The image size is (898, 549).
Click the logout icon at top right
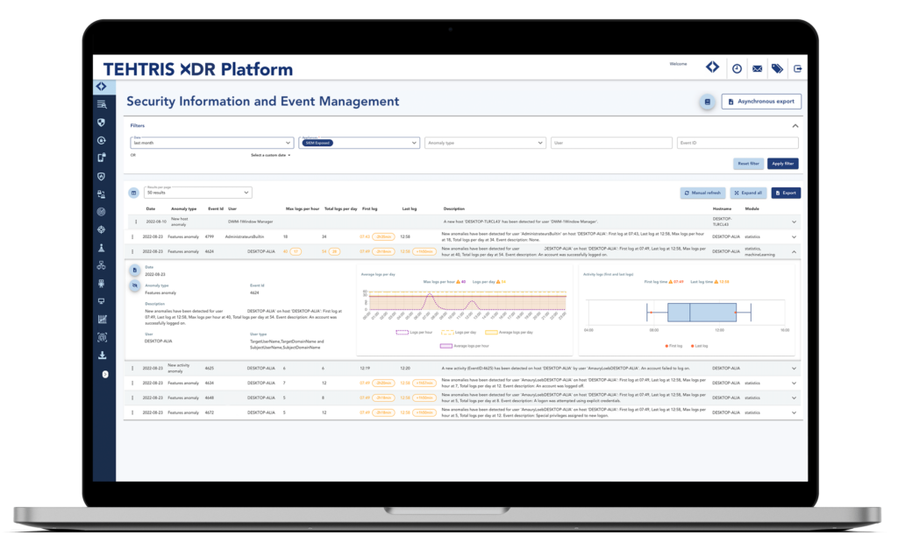798,68
